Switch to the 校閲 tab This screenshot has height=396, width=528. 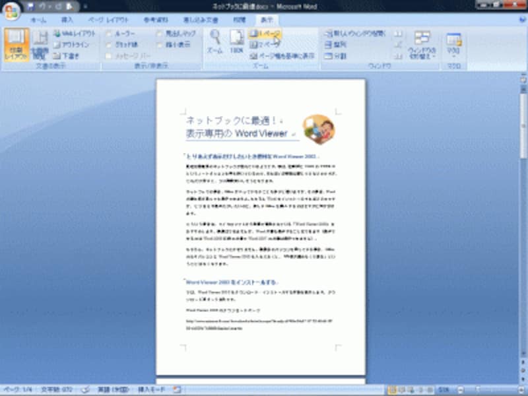pos(240,20)
